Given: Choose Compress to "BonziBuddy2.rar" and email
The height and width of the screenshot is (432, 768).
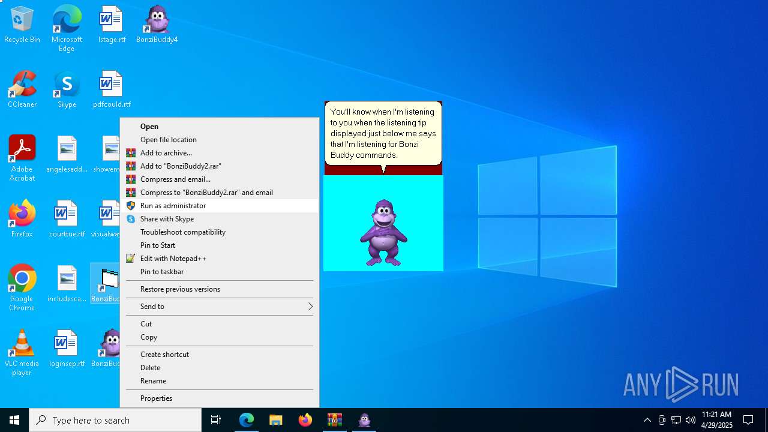Looking at the screenshot, I should (220, 193).
